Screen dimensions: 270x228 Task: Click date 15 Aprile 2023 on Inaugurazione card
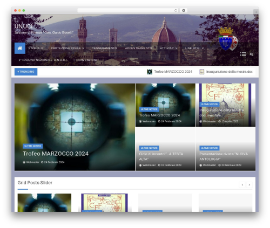click(x=228, y=121)
